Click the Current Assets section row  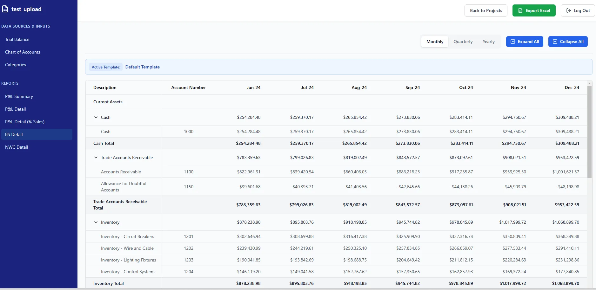336,102
